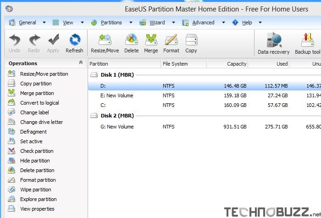
Task: Open the View menu dropdown arrow
Action: pos(82,22)
